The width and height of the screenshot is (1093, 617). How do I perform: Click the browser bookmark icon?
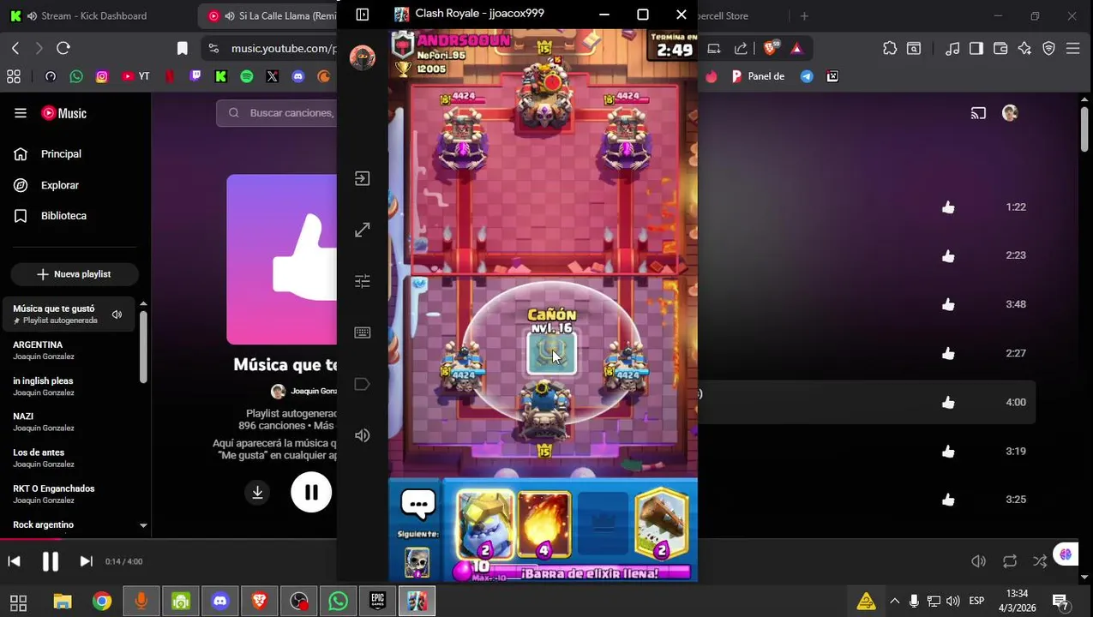tap(182, 48)
